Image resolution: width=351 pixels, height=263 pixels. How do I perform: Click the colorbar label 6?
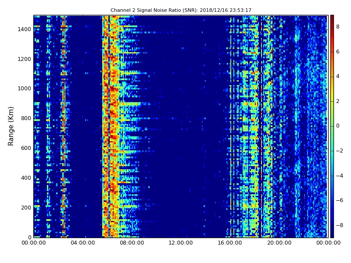click(x=338, y=52)
